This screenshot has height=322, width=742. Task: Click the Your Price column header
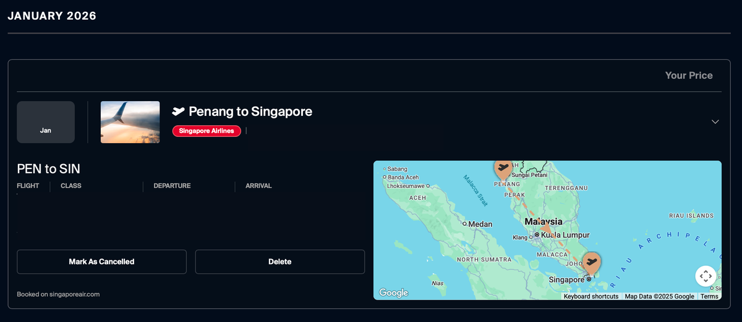pos(689,75)
